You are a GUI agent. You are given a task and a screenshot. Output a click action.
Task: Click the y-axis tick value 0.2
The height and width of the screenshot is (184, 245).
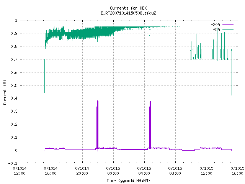pos(14,124)
